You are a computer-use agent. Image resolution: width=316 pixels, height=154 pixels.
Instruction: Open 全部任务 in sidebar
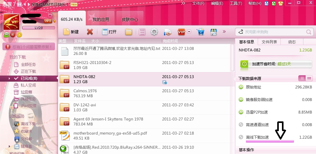25,65
